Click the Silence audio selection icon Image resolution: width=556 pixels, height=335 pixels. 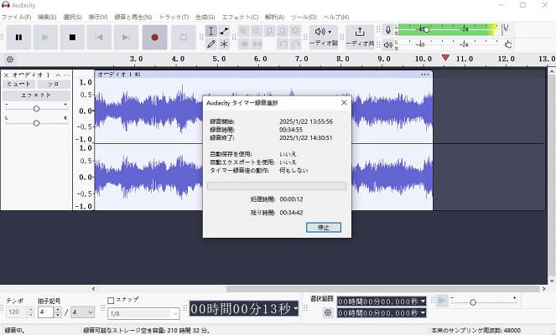(257, 44)
